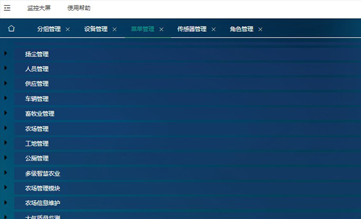Select the 扬尘管理 menu entry text
This screenshot has height=219, width=361.
tap(37, 54)
